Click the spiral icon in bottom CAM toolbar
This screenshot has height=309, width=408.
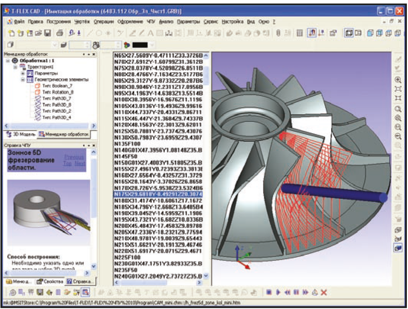12,293
